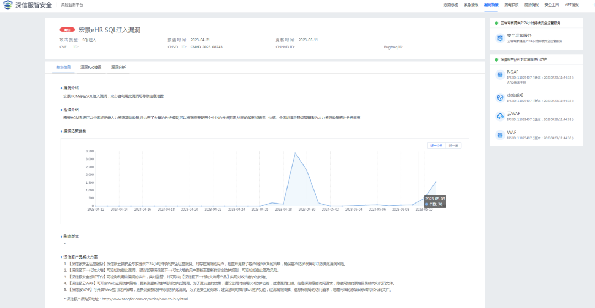Open the 紧急情报 navigation item
The image size is (595, 308).
click(471, 5)
